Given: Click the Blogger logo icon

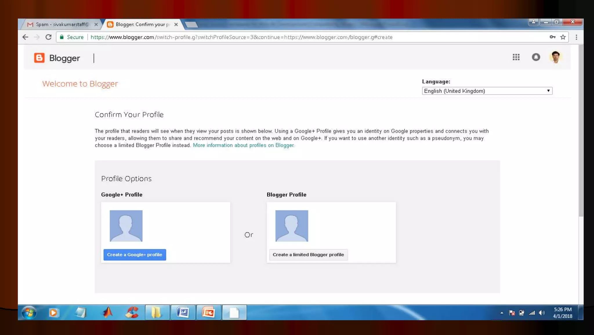Looking at the screenshot, I should click(39, 58).
